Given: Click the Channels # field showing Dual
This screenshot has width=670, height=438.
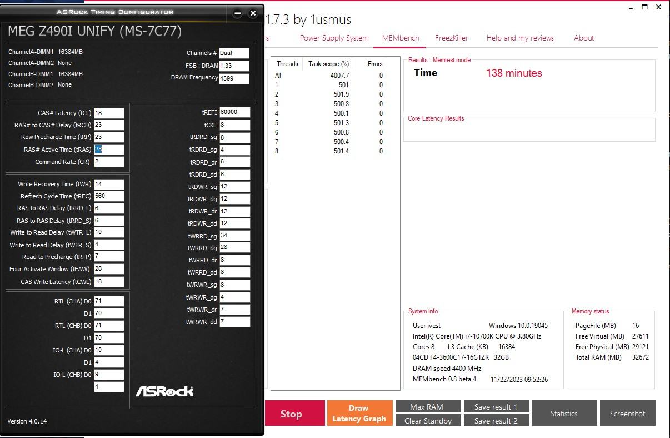Looking at the screenshot, I should coord(234,53).
